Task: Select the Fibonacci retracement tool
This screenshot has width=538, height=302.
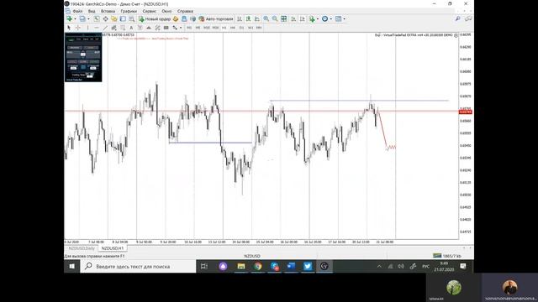Action: 123,28
